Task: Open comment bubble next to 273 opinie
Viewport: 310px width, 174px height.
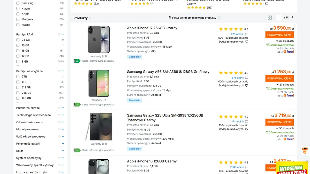Action: 246,34
